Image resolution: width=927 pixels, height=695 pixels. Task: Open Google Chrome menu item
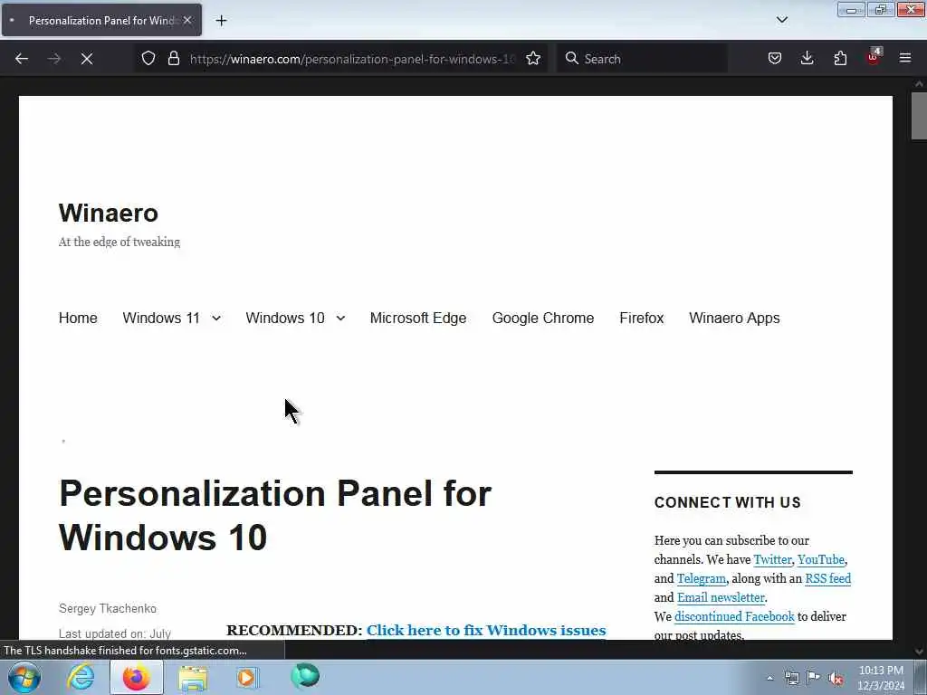click(543, 318)
